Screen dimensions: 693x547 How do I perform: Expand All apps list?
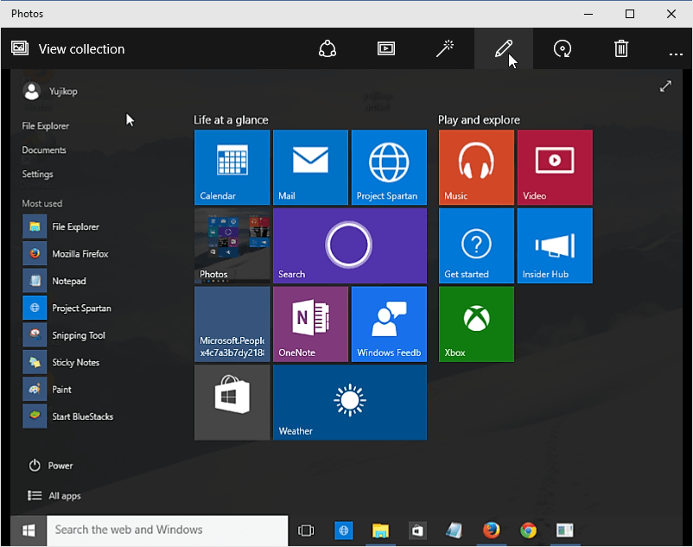(x=54, y=496)
